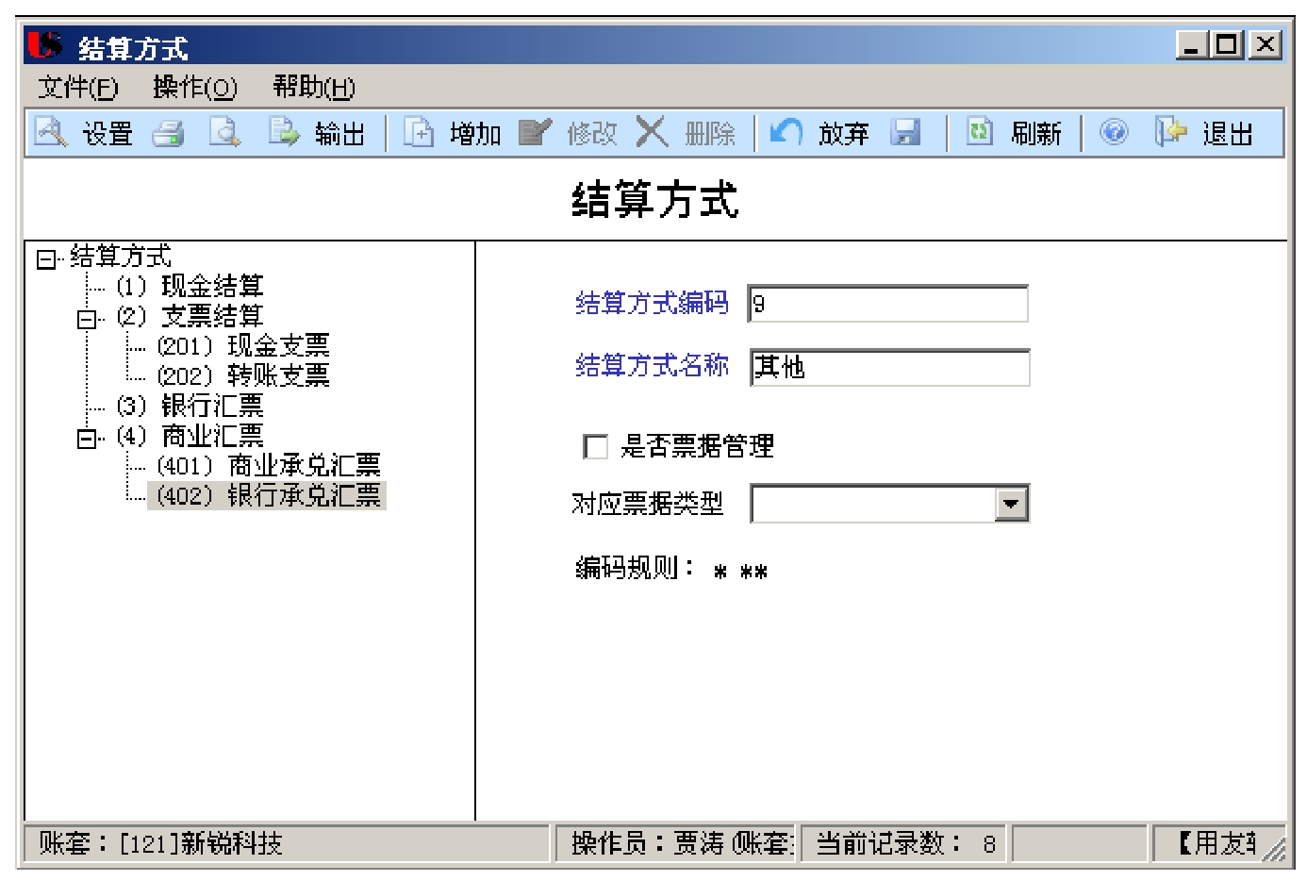Click the 输出 toolbar label
The height and width of the screenshot is (881, 1307).
pyautogui.click(x=340, y=134)
